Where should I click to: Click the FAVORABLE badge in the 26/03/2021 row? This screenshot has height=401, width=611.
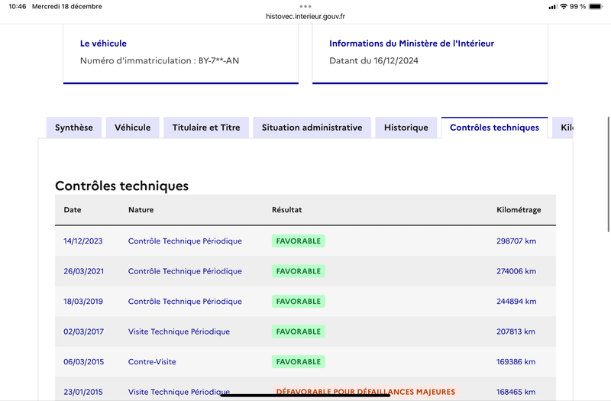[299, 271]
